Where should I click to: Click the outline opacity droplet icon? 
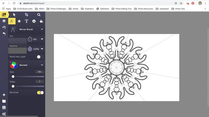point(30,49)
